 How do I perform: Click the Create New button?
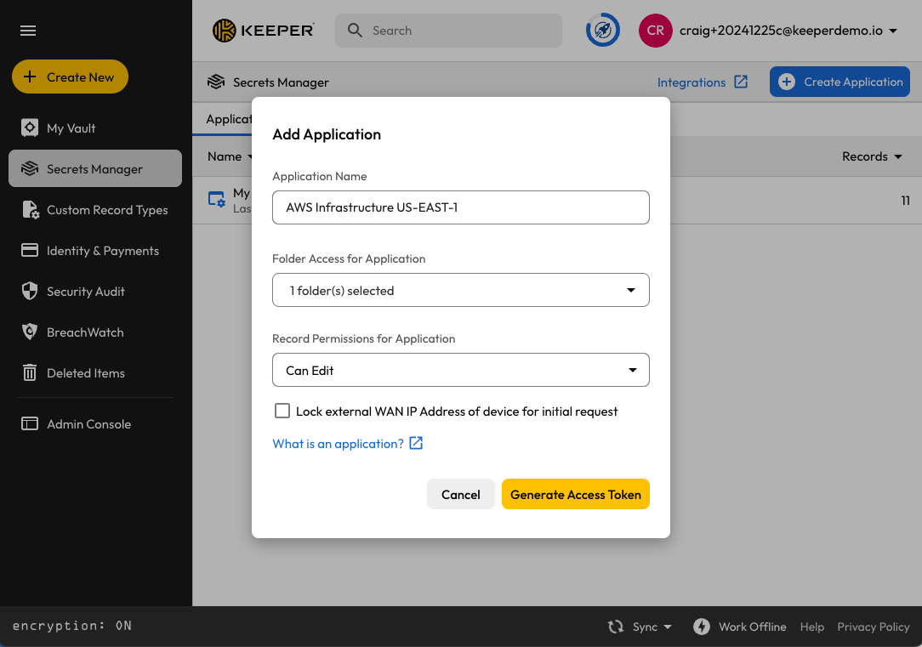pos(70,77)
